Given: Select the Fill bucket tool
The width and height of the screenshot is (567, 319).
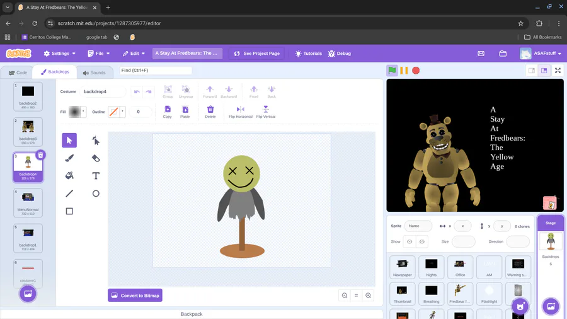Looking at the screenshot, I should (69, 176).
